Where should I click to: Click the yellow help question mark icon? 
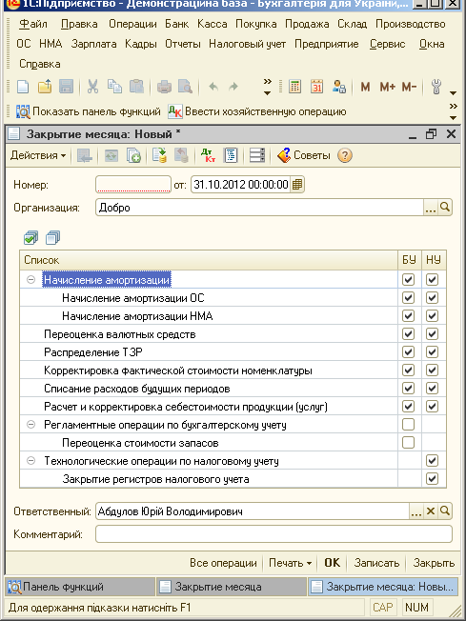pyautogui.click(x=345, y=155)
